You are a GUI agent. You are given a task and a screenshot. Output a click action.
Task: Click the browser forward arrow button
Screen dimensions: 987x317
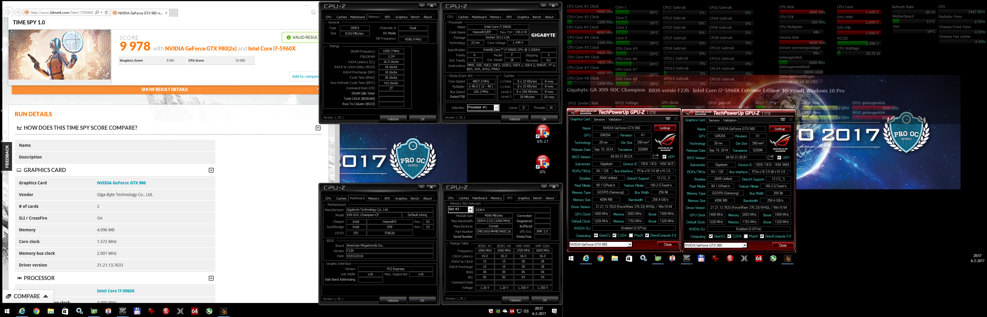click(18, 12)
